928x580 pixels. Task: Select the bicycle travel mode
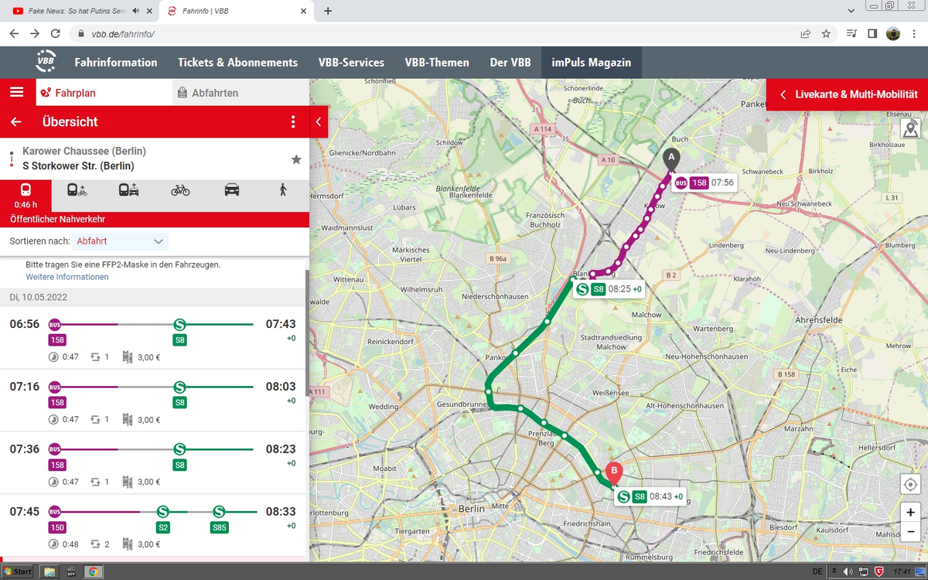180,189
